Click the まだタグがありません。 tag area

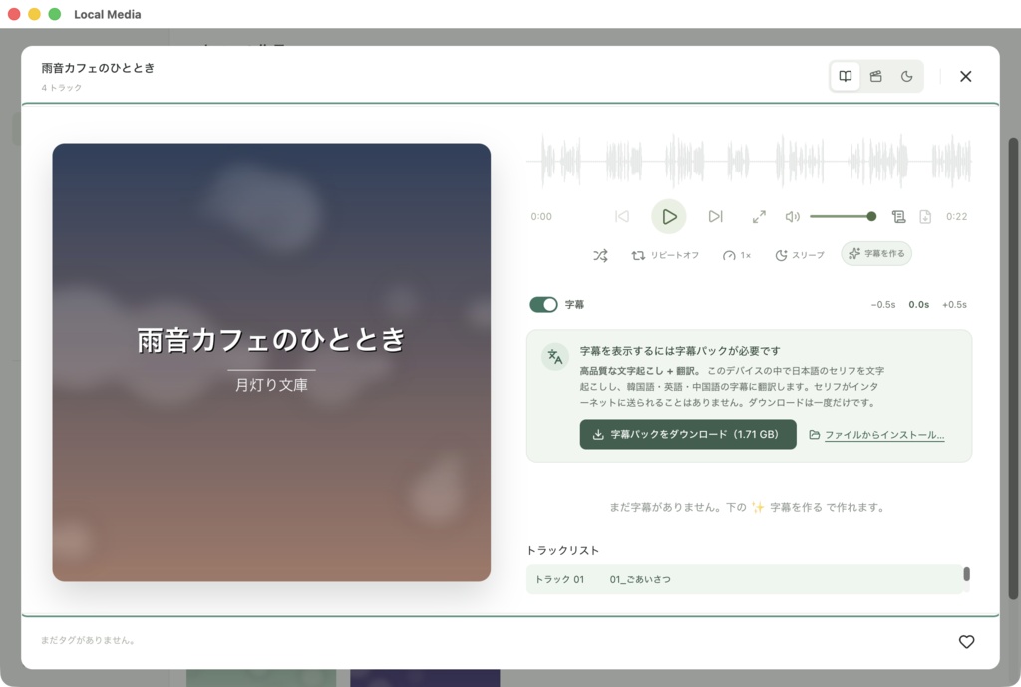point(88,641)
